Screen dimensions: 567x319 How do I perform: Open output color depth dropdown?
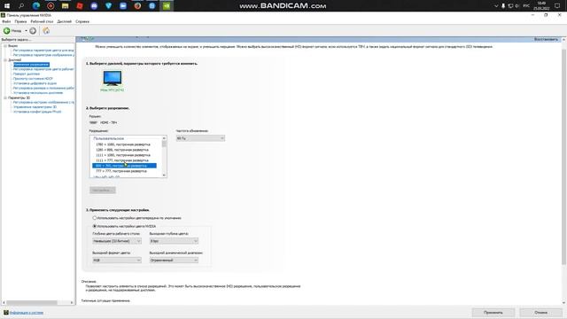174,241
